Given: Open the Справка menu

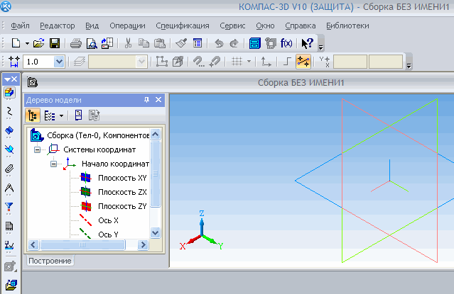Looking at the screenshot, I should click(301, 26).
